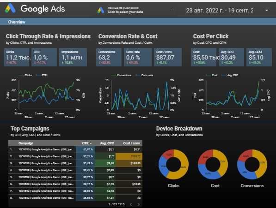Select campaign name in table row 4

[x=46, y=170]
